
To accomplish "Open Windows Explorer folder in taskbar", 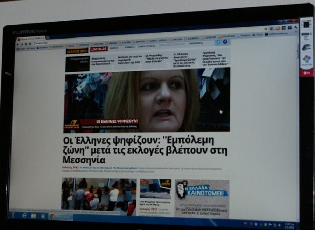I will 34,216.
